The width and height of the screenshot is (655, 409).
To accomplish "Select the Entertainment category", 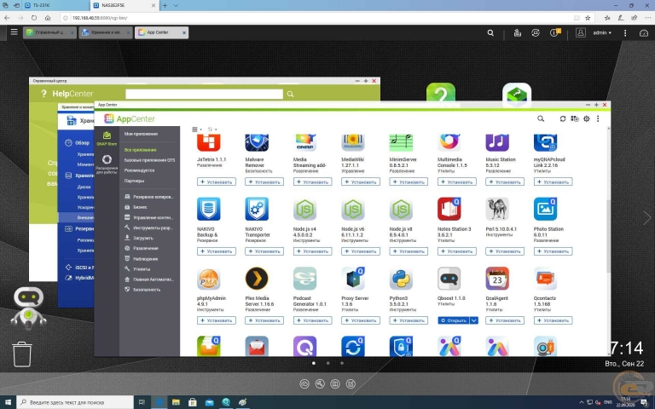I will (142, 248).
